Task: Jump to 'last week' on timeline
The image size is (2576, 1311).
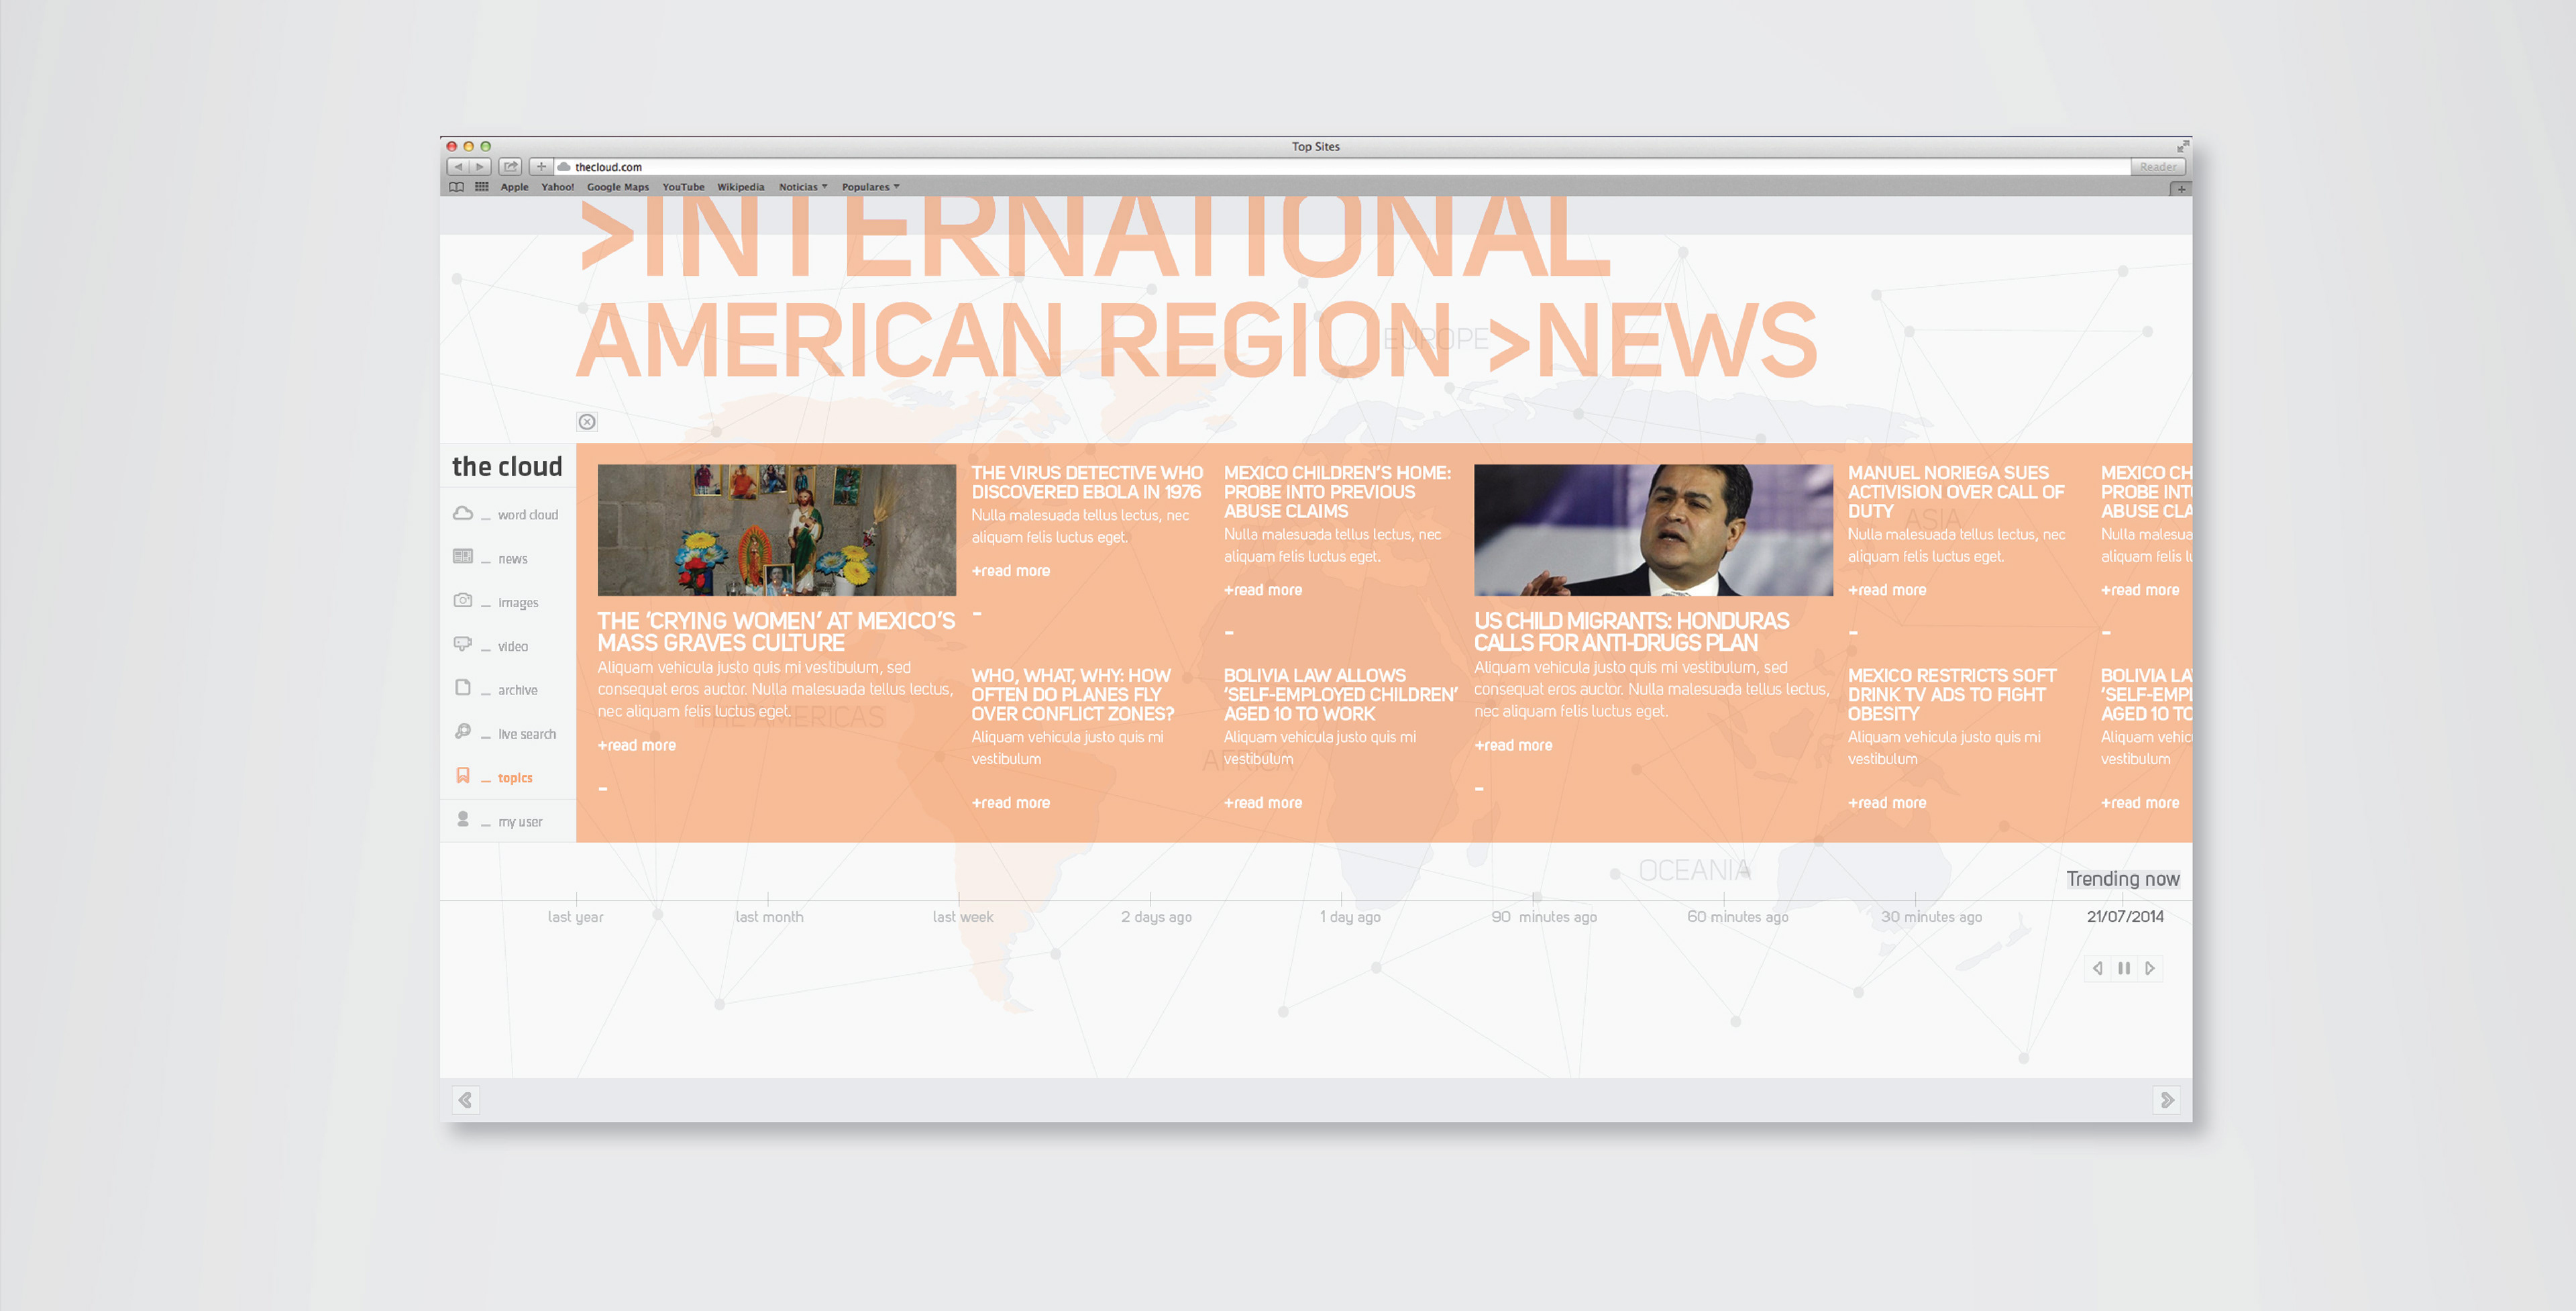Action: 962,917
